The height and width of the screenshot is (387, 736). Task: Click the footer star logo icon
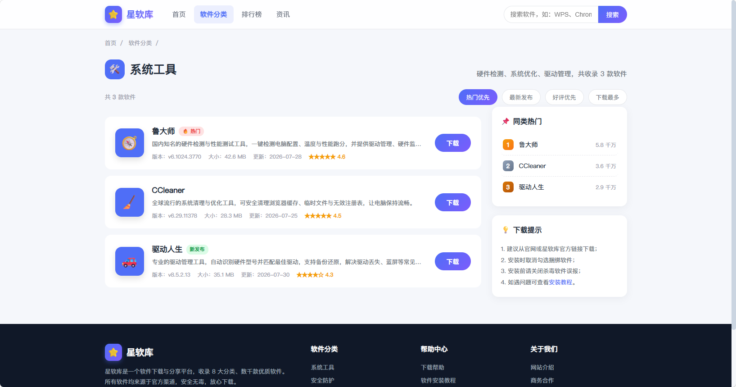[x=113, y=352]
